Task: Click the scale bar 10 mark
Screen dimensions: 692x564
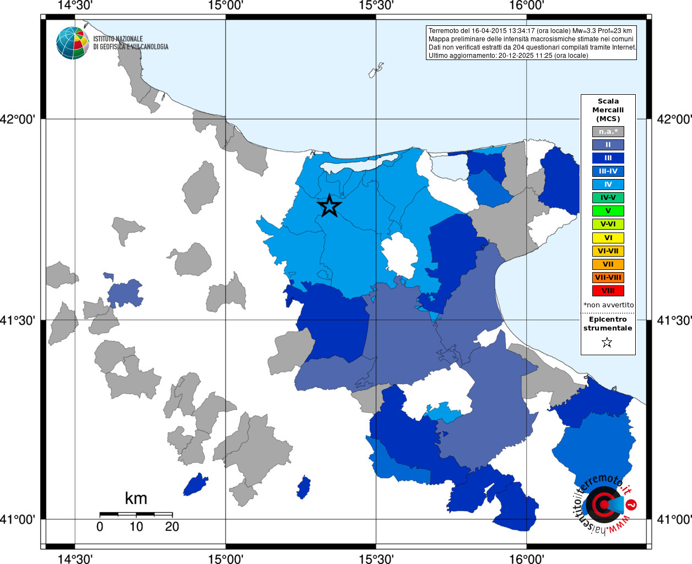Action: click(x=136, y=527)
